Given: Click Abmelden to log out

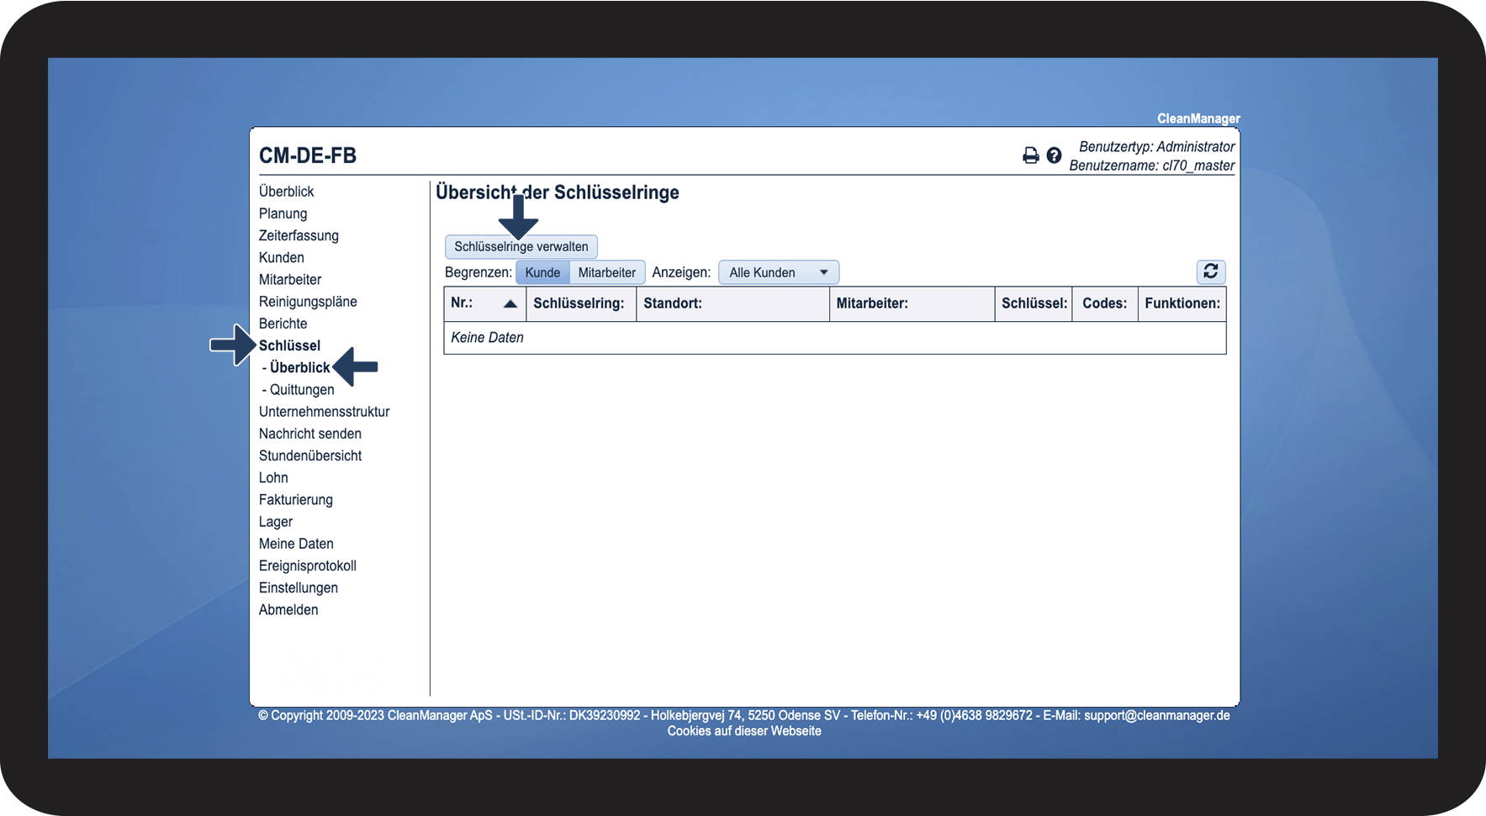Looking at the screenshot, I should tap(288, 609).
